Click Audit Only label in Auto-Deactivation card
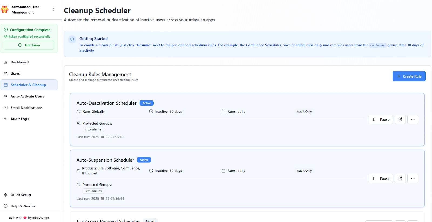This screenshot has width=432, height=222. 304,112
